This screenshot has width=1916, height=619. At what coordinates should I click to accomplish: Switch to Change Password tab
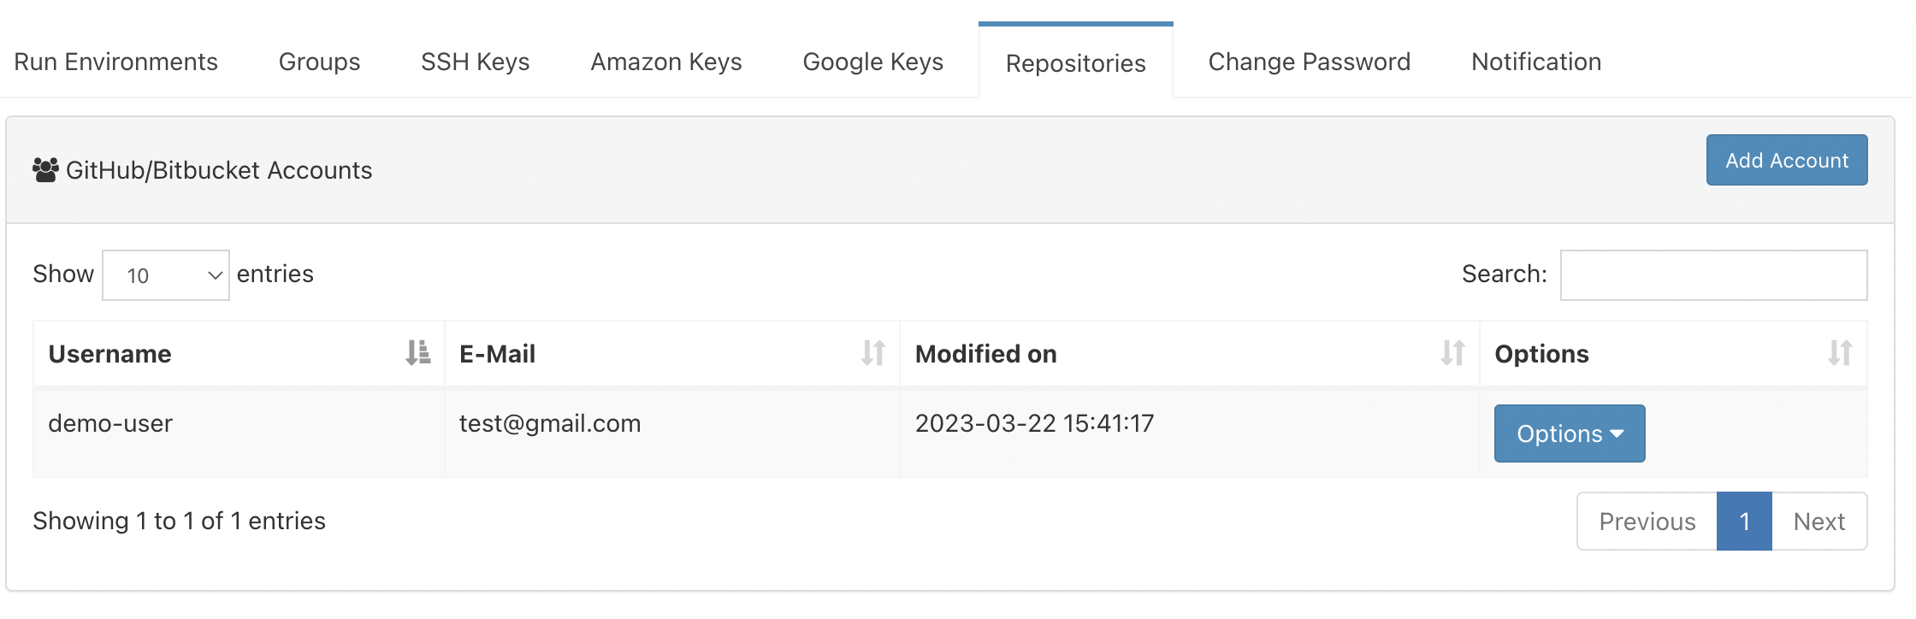click(1310, 62)
